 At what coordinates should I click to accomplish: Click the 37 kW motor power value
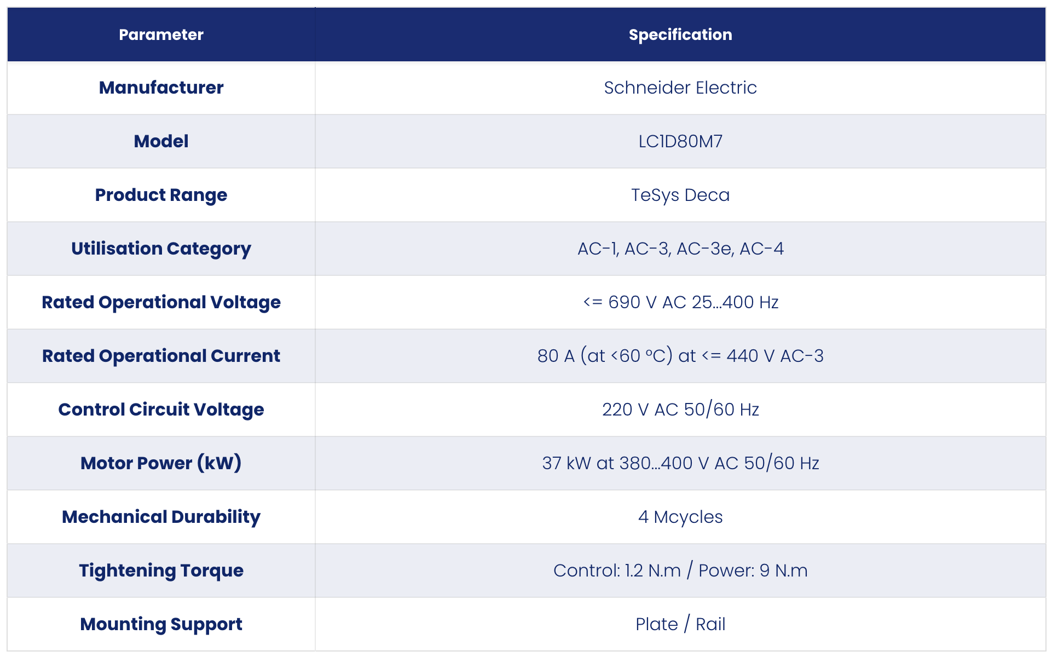[x=680, y=463]
